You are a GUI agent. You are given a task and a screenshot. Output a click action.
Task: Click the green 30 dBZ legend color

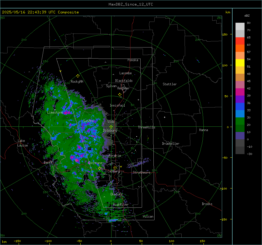click(240, 121)
